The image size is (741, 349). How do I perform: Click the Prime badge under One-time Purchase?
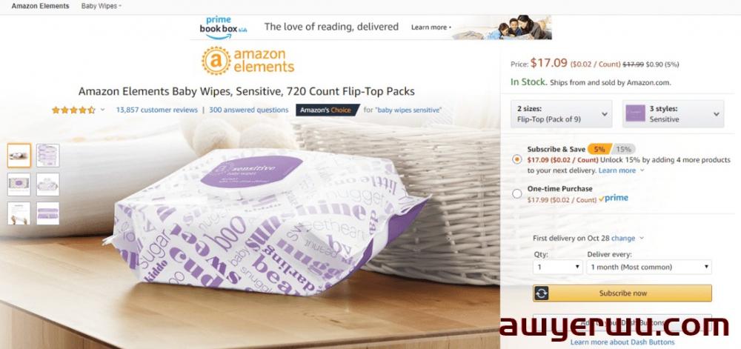coord(614,199)
